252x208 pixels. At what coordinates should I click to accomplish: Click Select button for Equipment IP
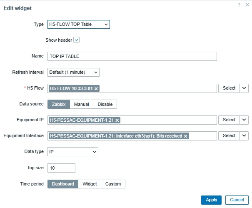[229, 120]
